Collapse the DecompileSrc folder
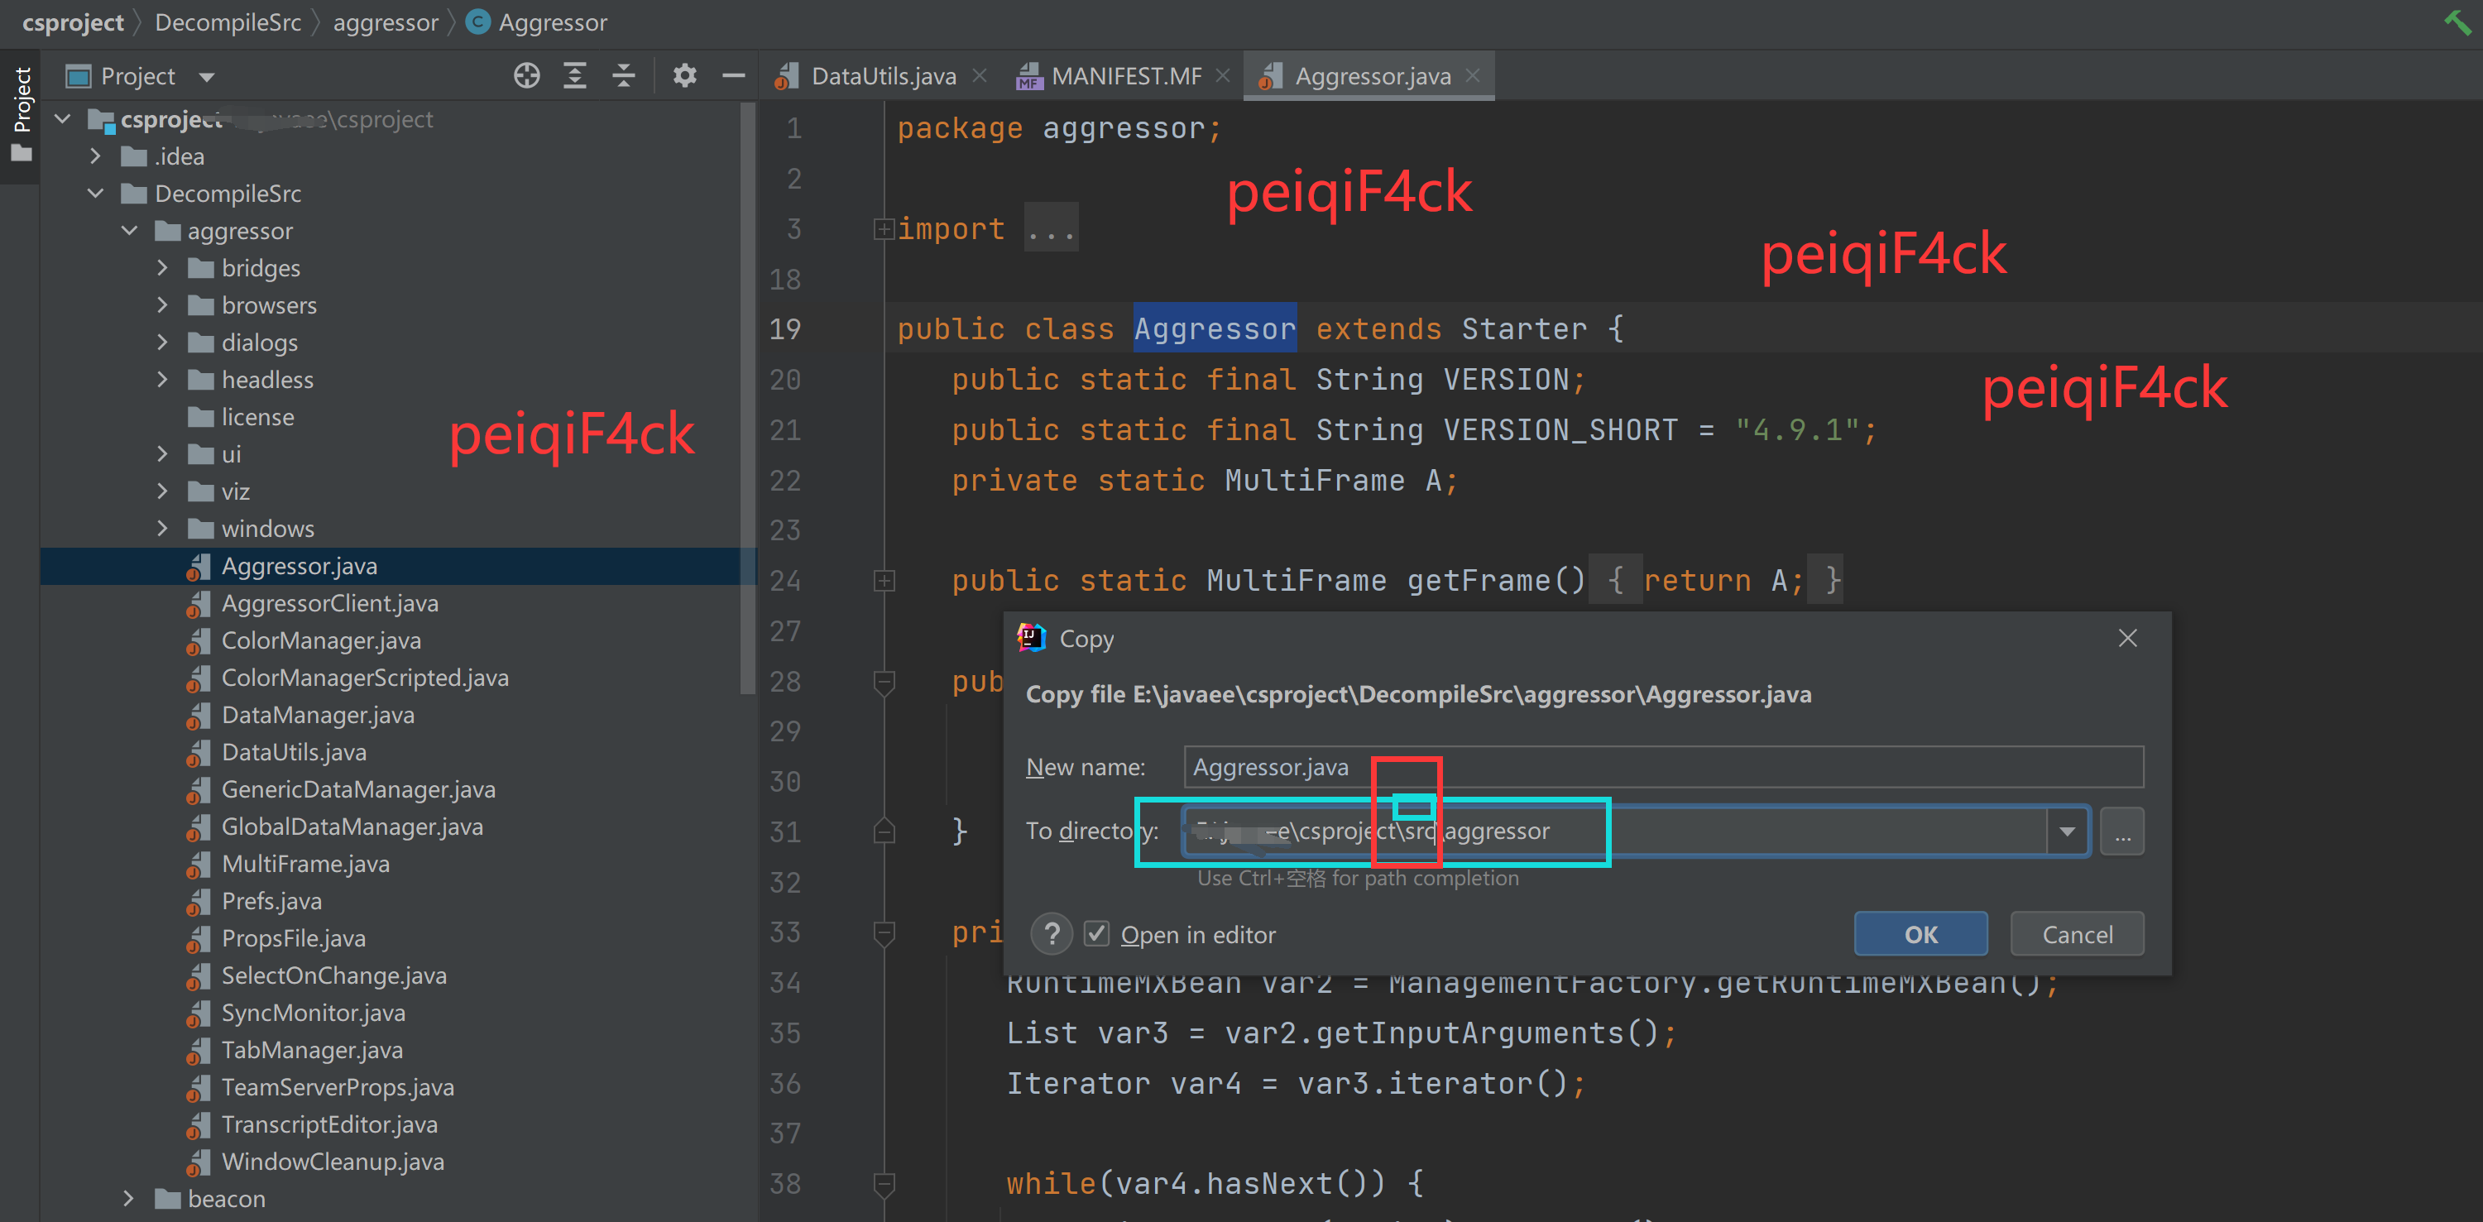Screen dimensions: 2483x1222 point(95,194)
